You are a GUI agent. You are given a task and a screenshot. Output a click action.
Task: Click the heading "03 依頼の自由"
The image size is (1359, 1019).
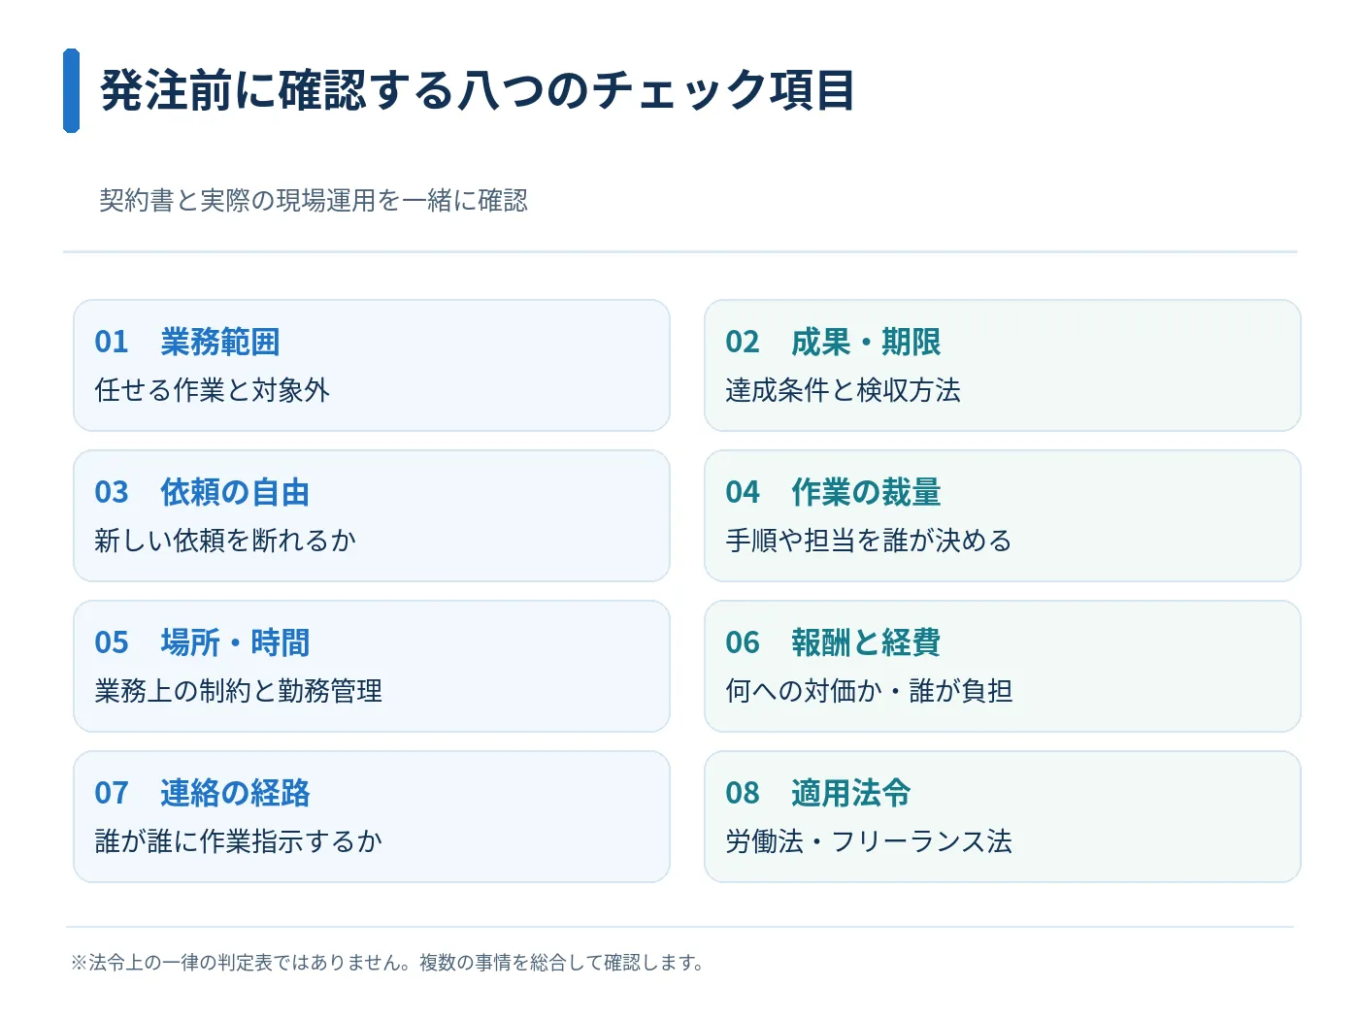[x=202, y=492]
